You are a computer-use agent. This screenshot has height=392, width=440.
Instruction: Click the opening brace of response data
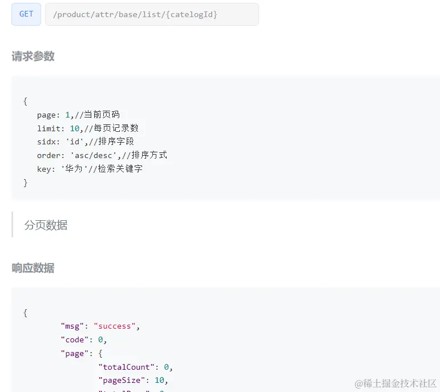[25, 313]
